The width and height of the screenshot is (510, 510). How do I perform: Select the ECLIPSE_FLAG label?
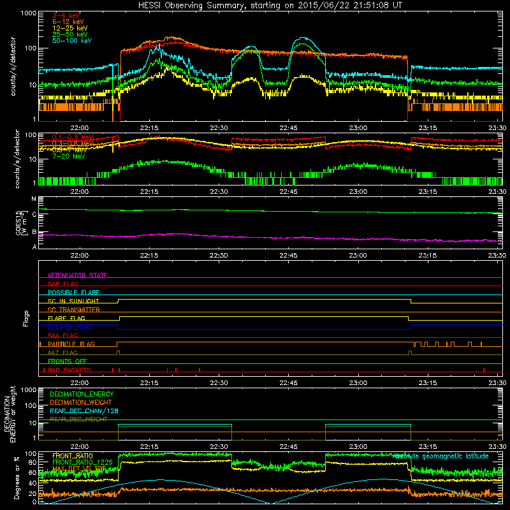(69, 327)
